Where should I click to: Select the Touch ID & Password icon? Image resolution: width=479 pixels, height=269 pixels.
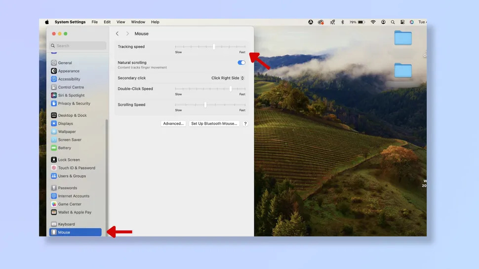point(54,168)
